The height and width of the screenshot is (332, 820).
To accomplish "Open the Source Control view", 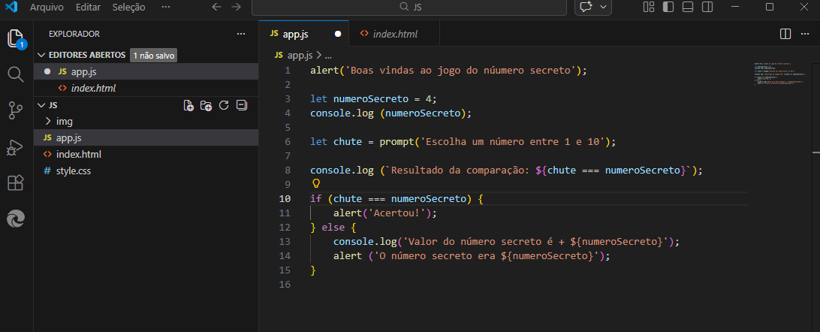I will coord(16,110).
